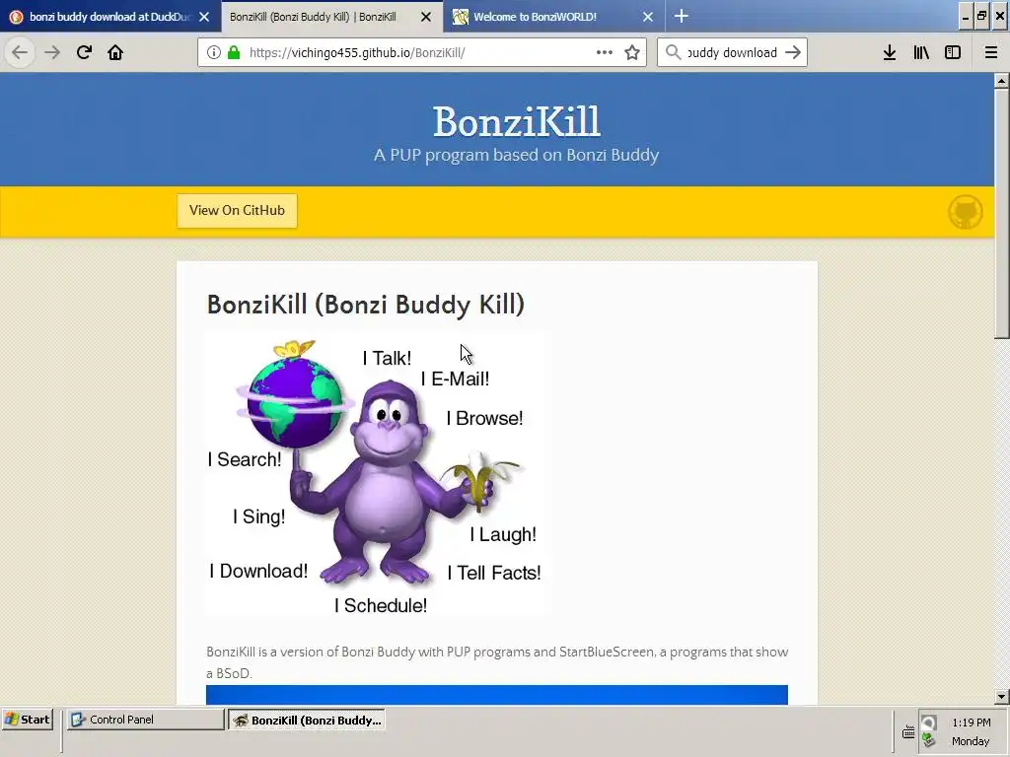Click the Bonzi Buddy gorilla image
Screen dimensions: 1010x757
click(378, 475)
